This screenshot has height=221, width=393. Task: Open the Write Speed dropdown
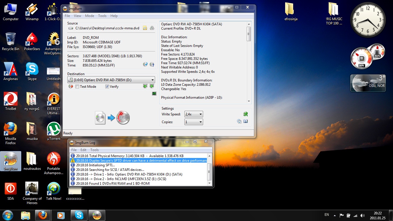[x=194, y=114]
